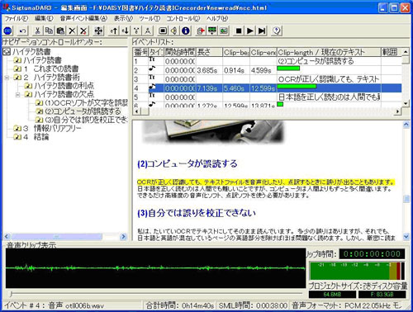The height and width of the screenshot is (312, 413).
Task: Click the event list scroll-down arrow
Action: (x=406, y=103)
